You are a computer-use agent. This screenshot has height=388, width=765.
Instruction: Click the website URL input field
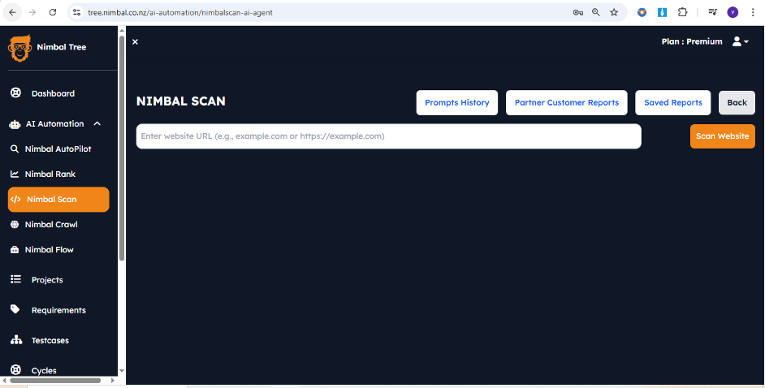coord(388,136)
